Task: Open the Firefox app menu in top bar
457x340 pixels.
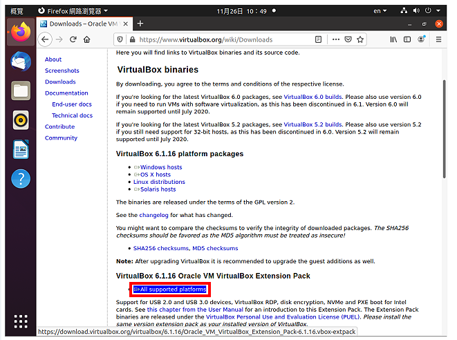Action: click(73, 11)
